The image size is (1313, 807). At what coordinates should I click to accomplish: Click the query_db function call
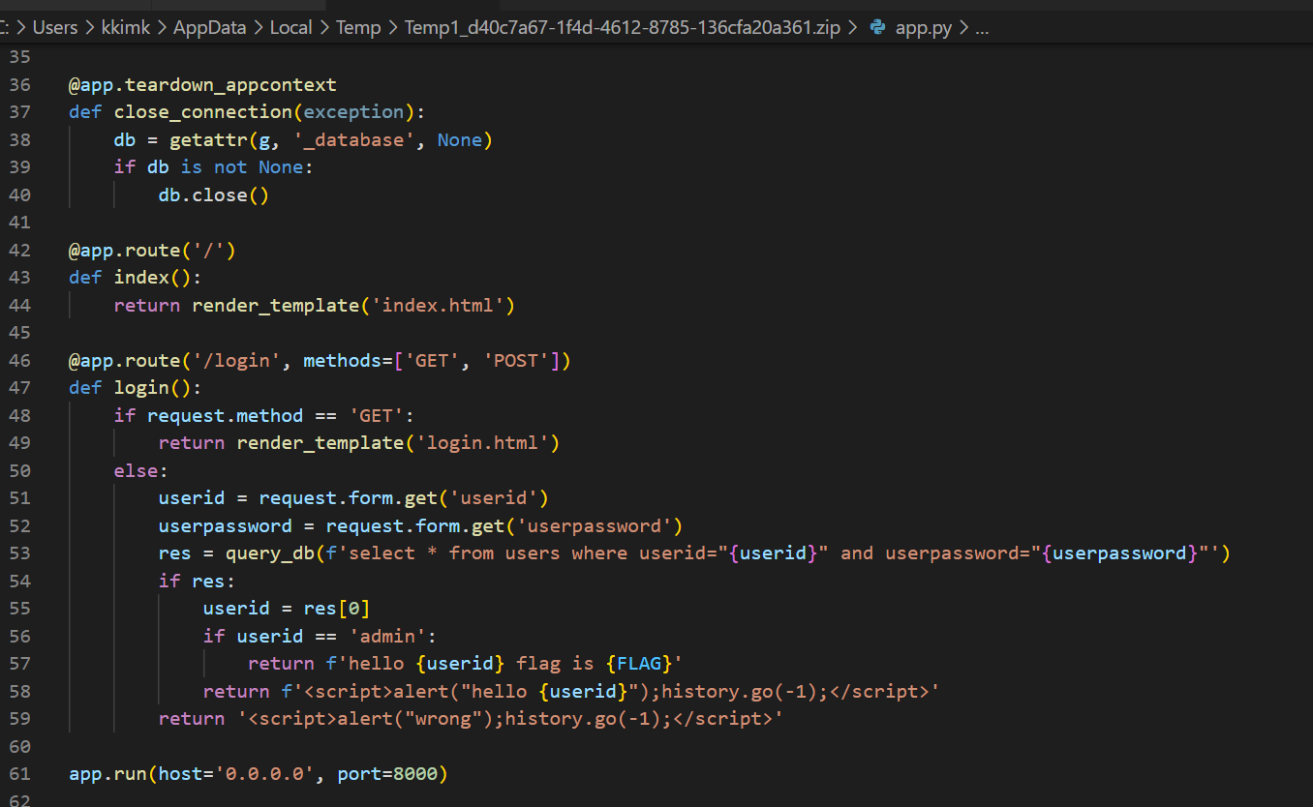point(270,553)
